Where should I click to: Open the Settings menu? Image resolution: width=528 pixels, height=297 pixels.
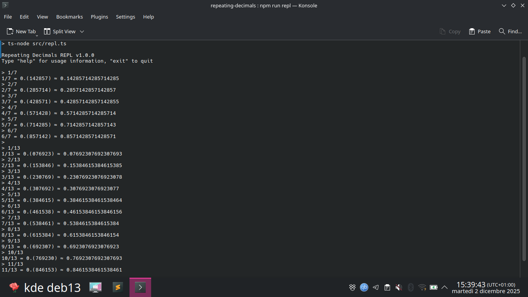(126, 17)
